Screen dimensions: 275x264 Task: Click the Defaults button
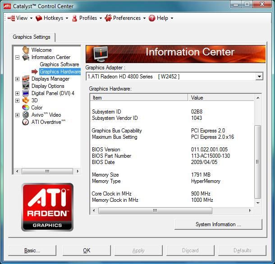pyautogui.click(x=242, y=250)
